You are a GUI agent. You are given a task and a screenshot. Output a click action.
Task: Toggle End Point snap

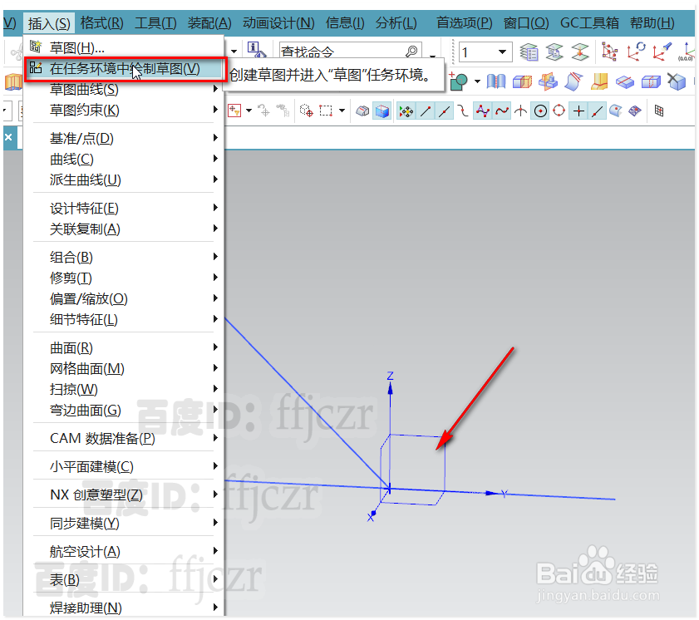(426, 111)
